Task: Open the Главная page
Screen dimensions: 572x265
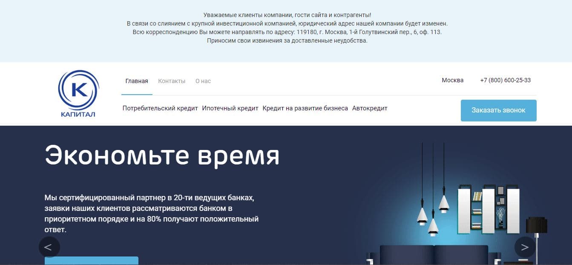Action: (137, 81)
